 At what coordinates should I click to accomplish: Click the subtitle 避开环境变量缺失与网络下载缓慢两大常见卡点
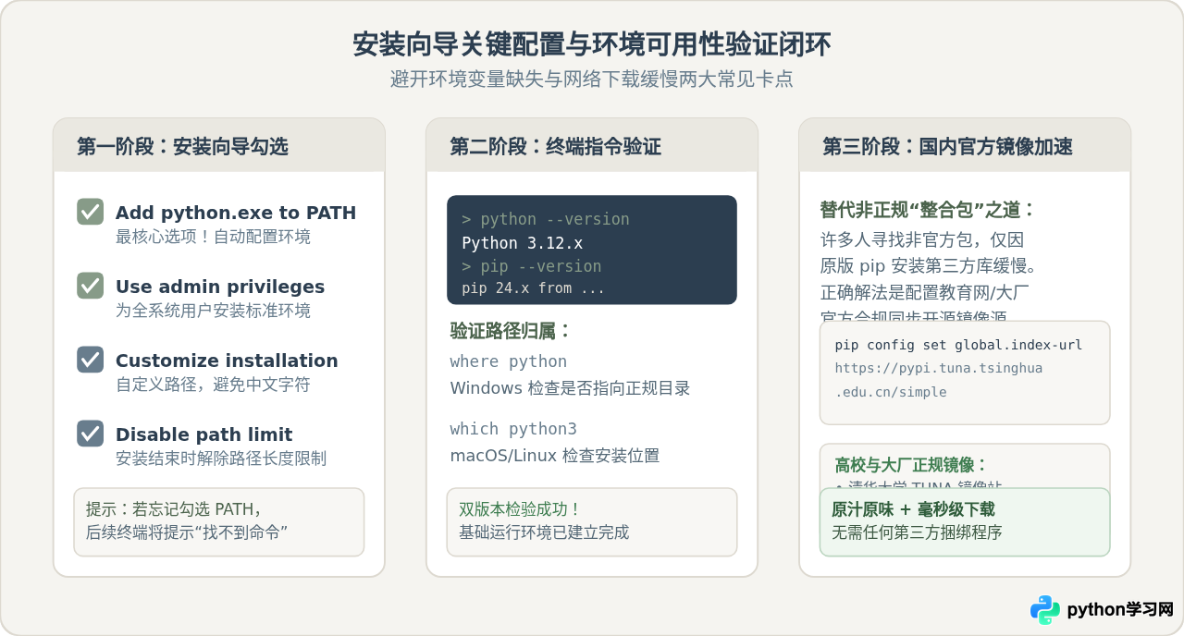coord(592,79)
